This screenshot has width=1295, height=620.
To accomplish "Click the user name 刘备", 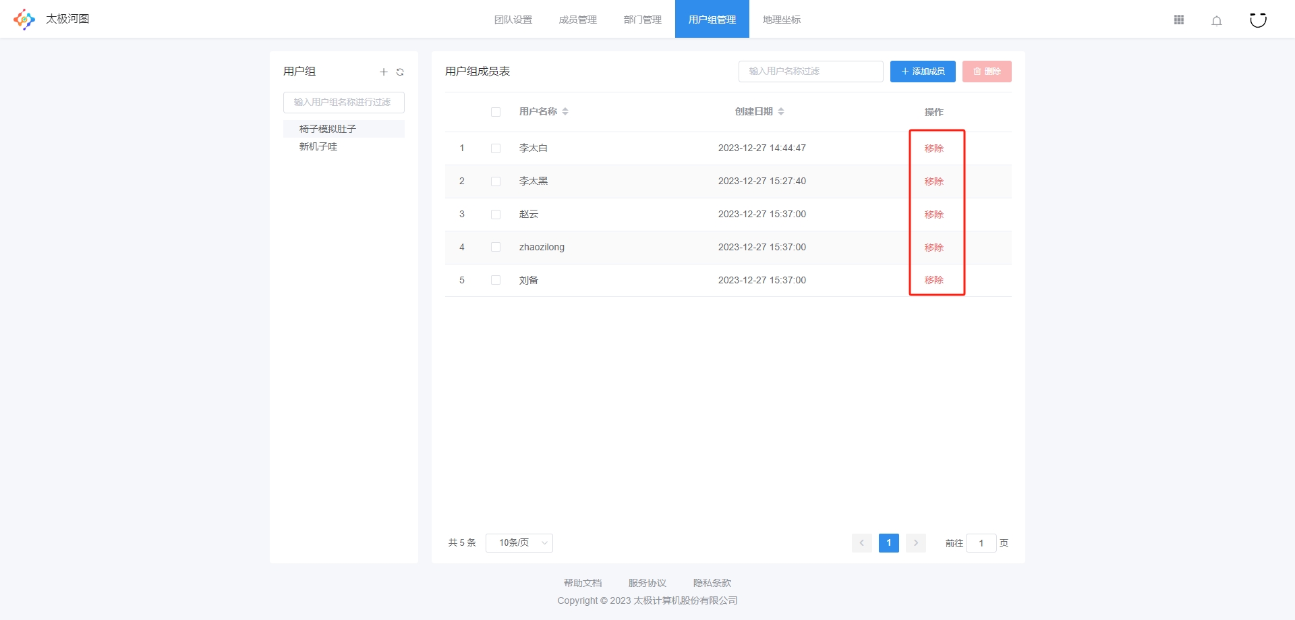I will pyautogui.click(x=529, y=280).
